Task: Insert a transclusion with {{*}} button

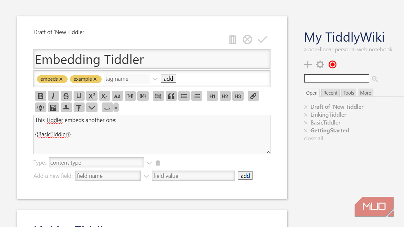Action: tap(143, 96)
